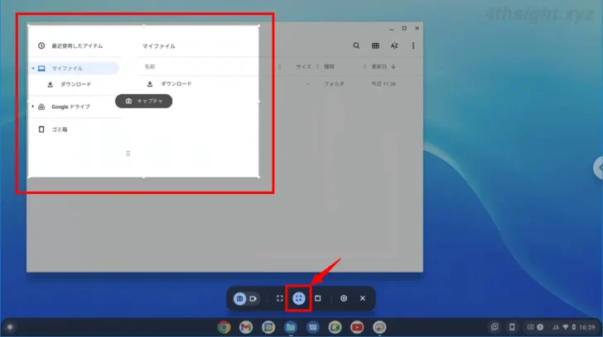The image size is (603, 337).
Task: Click the 更新日 sort direction arrow
Action: coord(393,67)
